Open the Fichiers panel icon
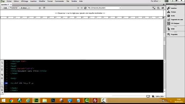The height and width of the screenshot is (104, 185). 169,12
